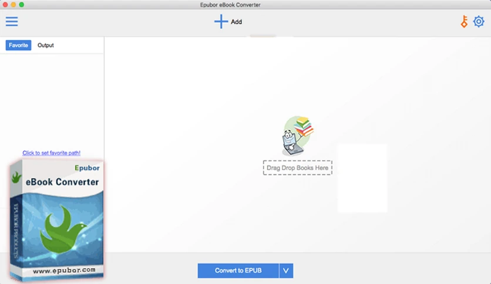Switch to the Favorite tab
The height and width of the screenshot is (284, 491).
(18, 45)
